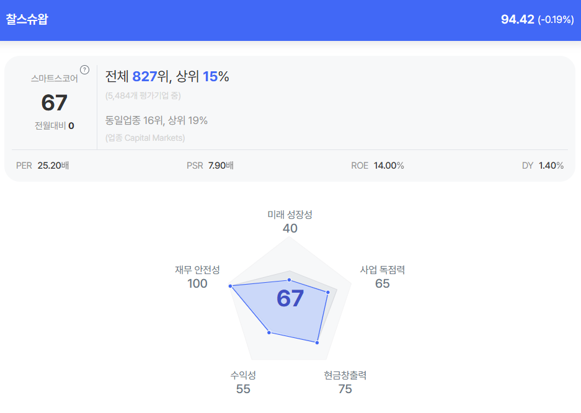Select the 사업 독점력 radar label

(383, 270)
